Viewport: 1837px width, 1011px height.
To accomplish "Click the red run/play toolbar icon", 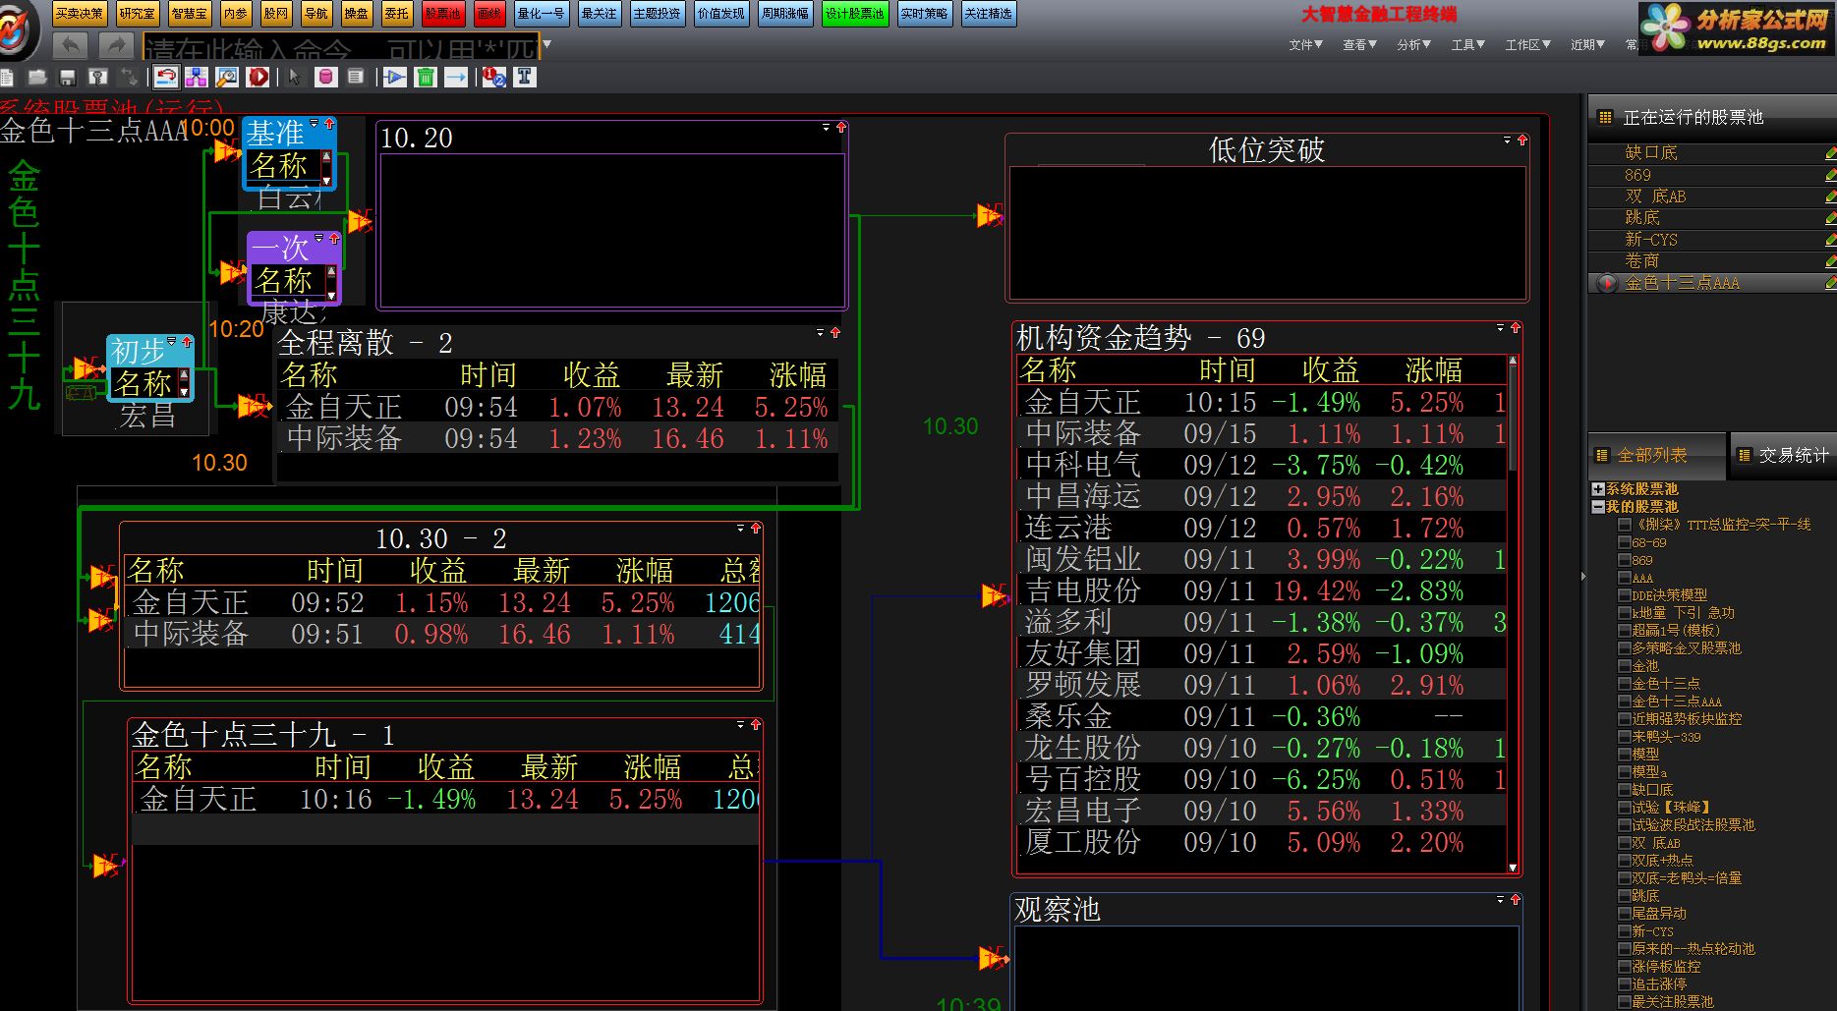I will [x=258, y=77].
